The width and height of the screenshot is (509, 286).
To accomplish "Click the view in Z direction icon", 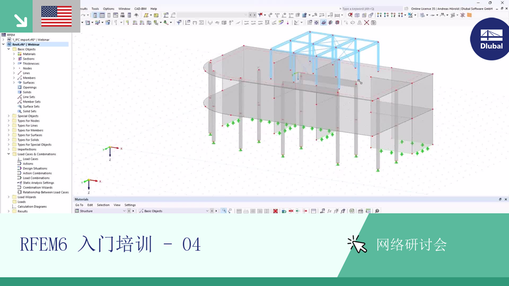I will pyautogui.click(x=393, y=15).
